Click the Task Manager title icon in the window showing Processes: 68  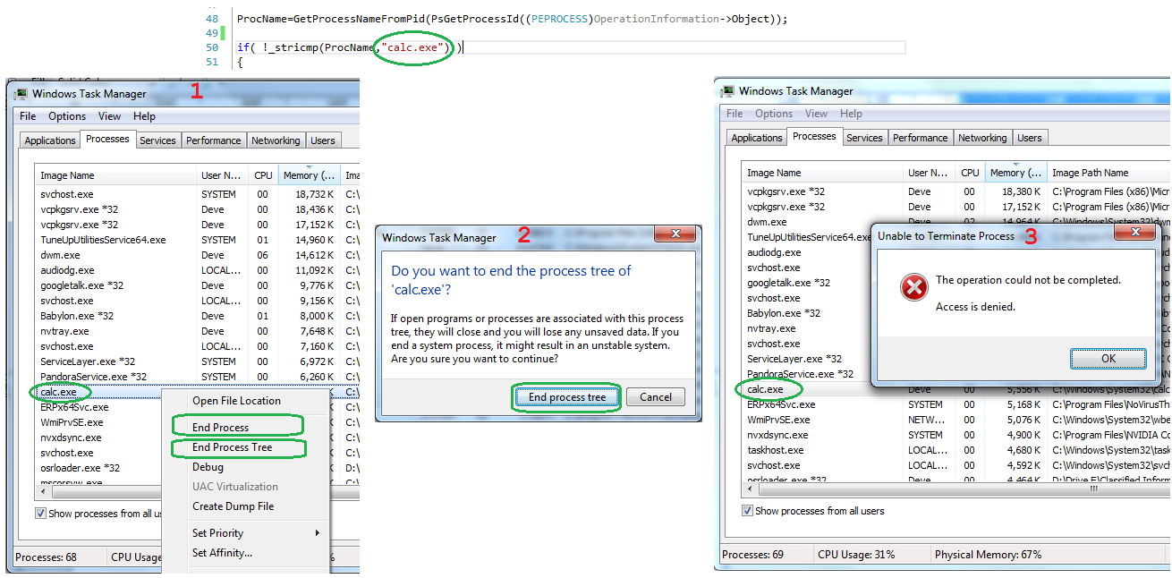point(20,94)
